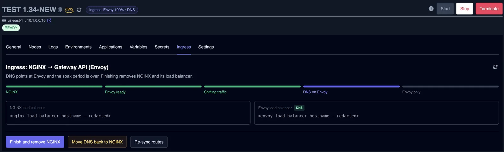504x152 pixels.
Task: Refresh the Ingress migration panel
Action: [x=495, y=67]
